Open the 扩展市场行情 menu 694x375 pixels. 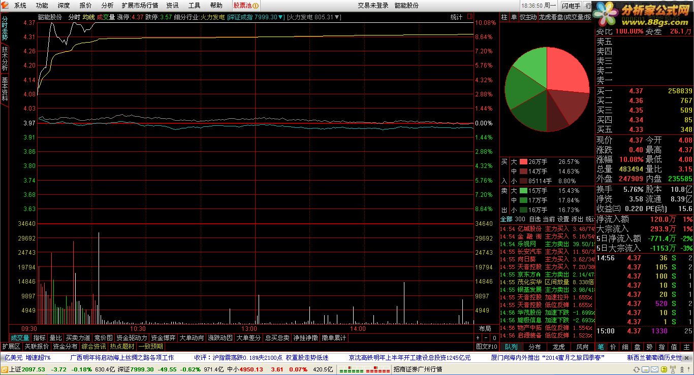(x=140, y=6)
